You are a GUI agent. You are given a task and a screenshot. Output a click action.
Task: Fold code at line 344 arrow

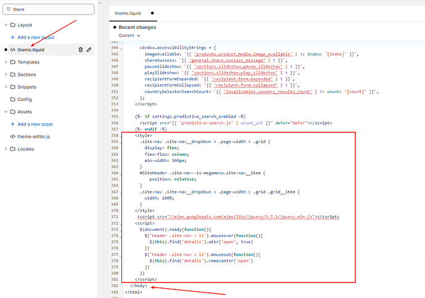(121, 49)
